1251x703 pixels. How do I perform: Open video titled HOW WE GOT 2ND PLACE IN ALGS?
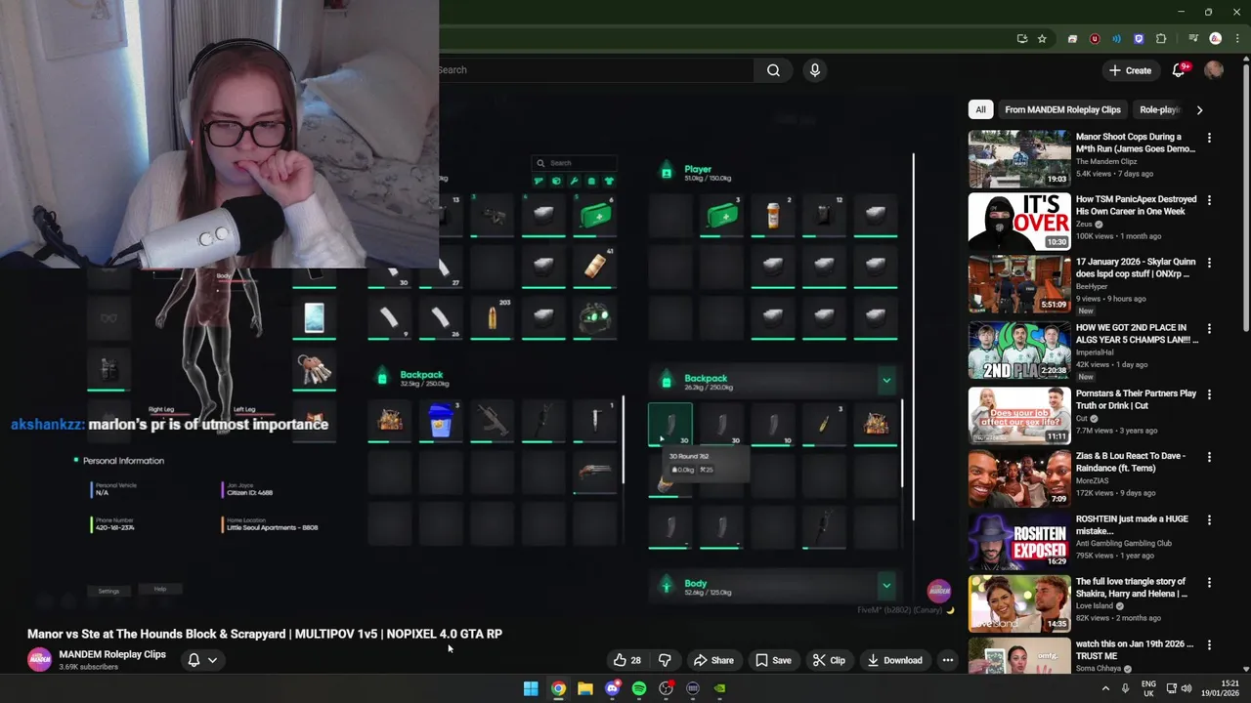coord(1137,334)
